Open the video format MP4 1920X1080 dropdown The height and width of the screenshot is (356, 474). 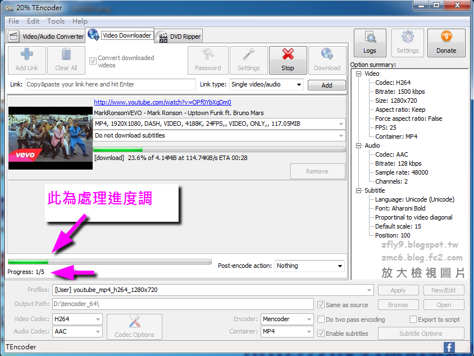[x=220, y=124]
